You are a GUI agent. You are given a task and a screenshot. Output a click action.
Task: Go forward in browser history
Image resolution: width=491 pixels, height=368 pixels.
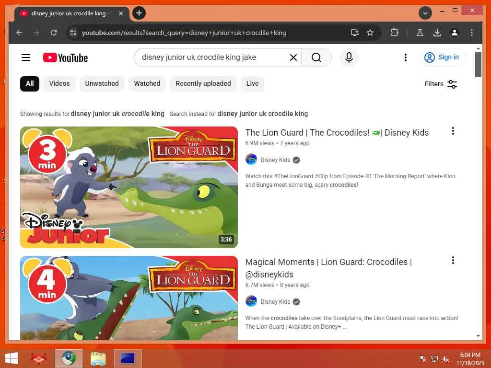pyautogui.click(x=36, y=33)
